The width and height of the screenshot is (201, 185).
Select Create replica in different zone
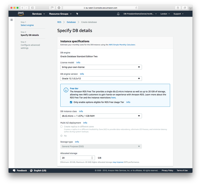[62, 127]
